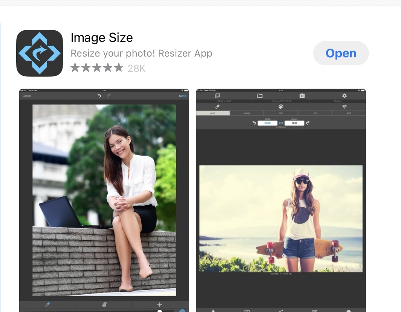Tap the camera icon in right screenshot
The image size is (401, 312).
[x=302, y=96]
